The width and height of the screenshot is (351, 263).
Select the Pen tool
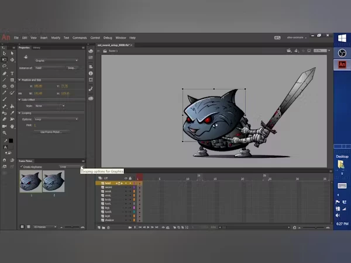tap(4, 74)
